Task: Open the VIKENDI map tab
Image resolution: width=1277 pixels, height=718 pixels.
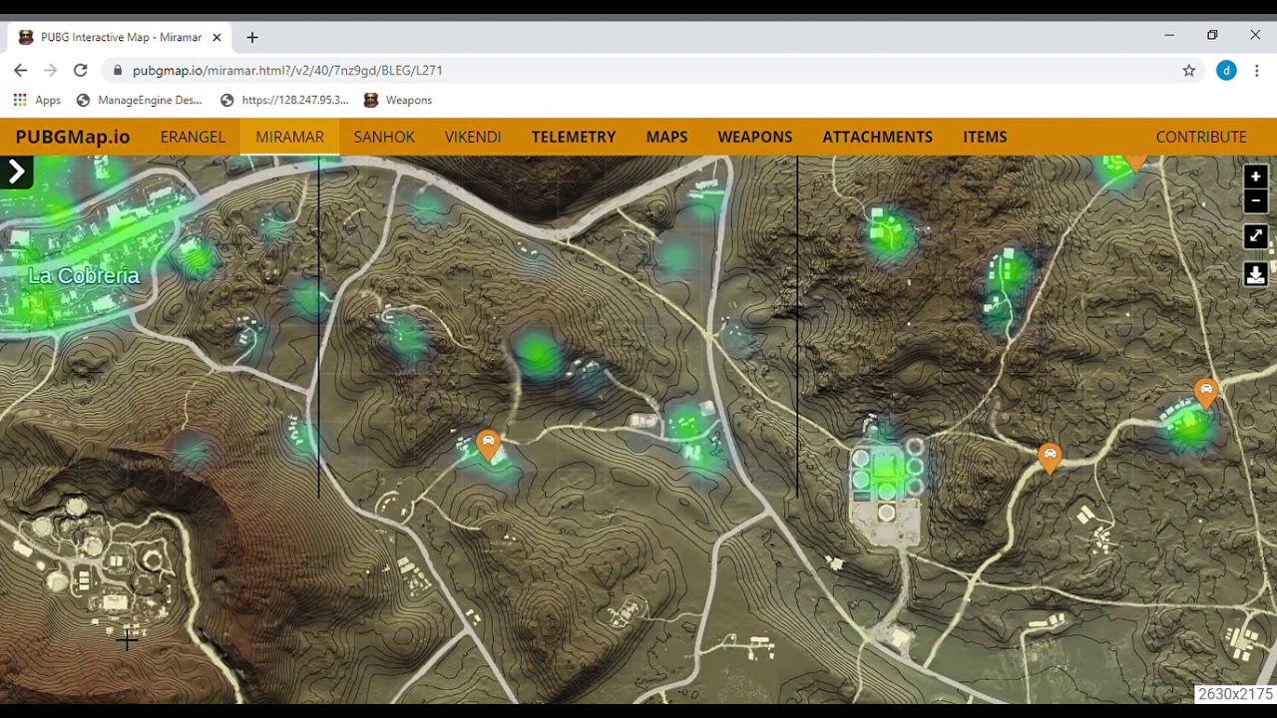Action: pyautogui.click(x=473, y=137)
